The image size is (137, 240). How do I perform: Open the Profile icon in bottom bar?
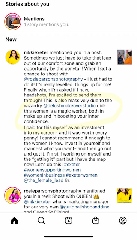[x=123, y=221]
